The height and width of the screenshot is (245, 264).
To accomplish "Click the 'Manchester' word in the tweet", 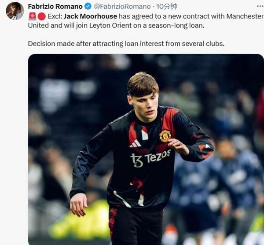I will pos(245,16).
